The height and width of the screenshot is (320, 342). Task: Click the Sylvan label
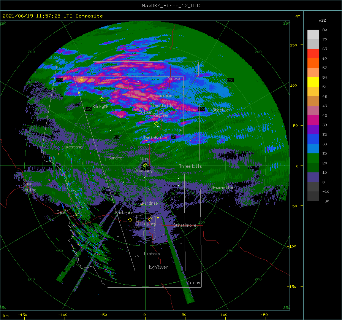(146, 112)
